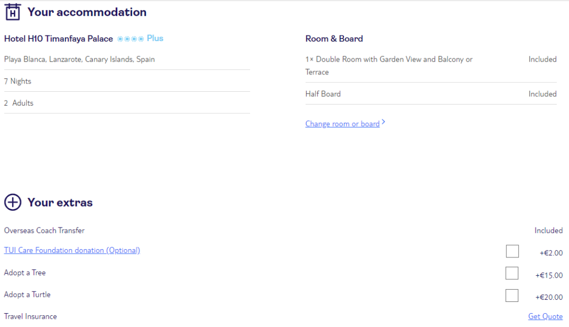Click the Overseas Coach Transfer label
This screenshot has height=327, width=569.
[x=44, y=230]
